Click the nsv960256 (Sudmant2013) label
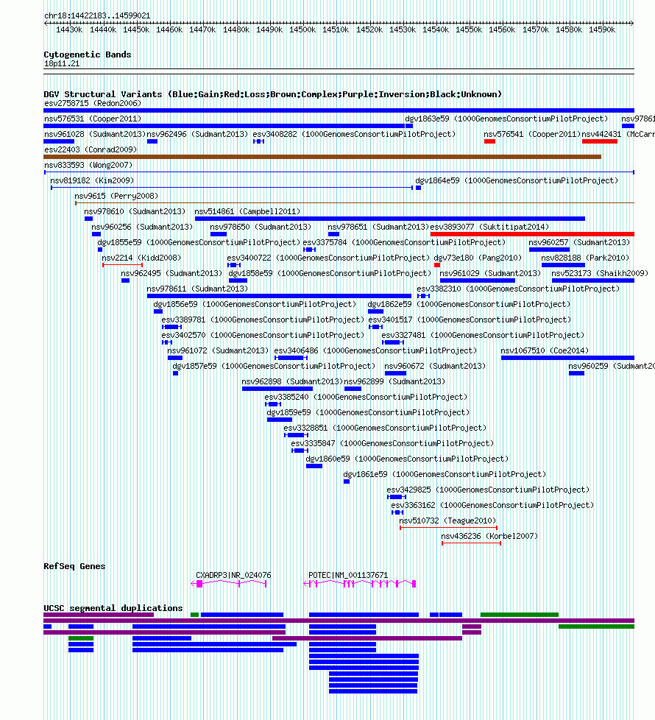This screenshot has height=720, width=655. click(142, 227)
